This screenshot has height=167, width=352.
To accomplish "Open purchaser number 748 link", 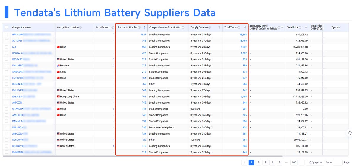I will pyautogui.click(x=144, y=41).
